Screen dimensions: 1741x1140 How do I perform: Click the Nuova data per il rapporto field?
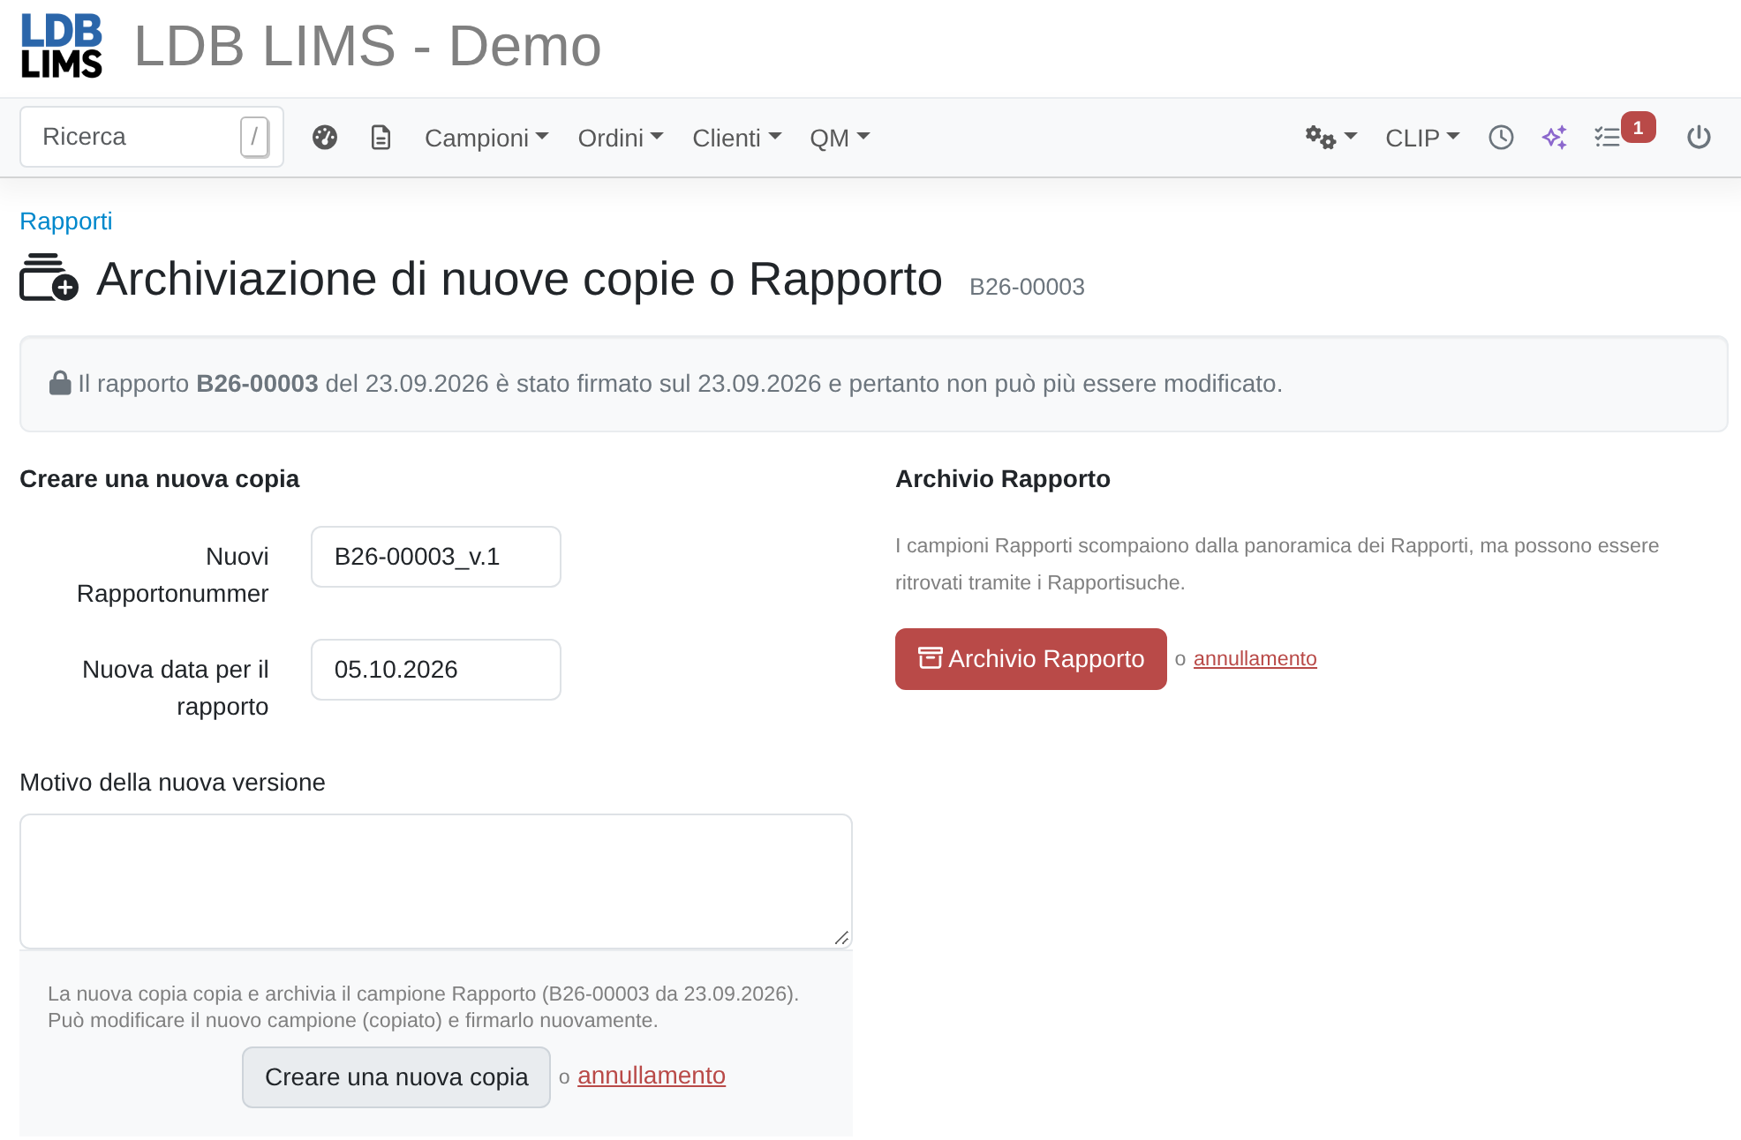pos(436,670)
